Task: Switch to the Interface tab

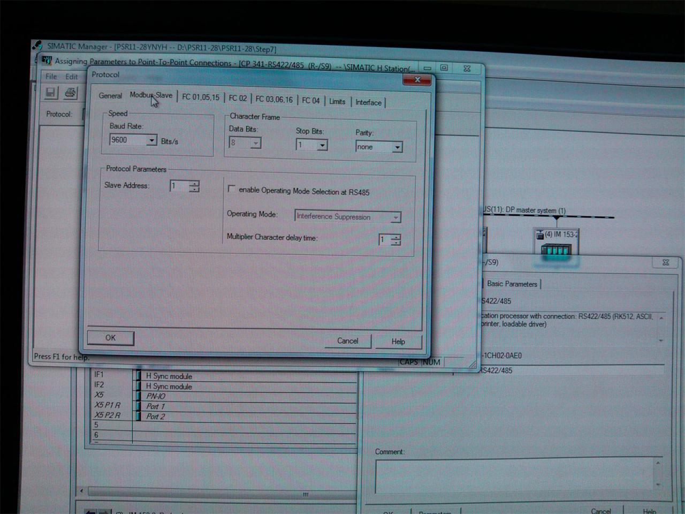Action: pyautogui.click(x=369, y=102)
